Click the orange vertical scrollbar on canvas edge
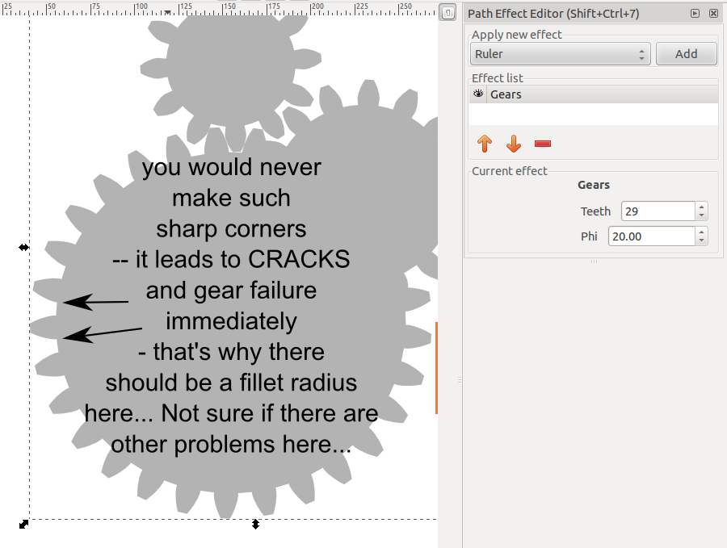Screen dimensions: 727x548 click(436, 367)
